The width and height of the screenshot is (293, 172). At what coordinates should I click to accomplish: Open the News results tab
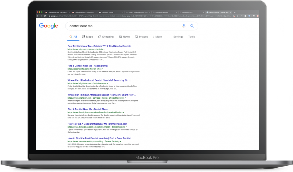pos(124,37)
